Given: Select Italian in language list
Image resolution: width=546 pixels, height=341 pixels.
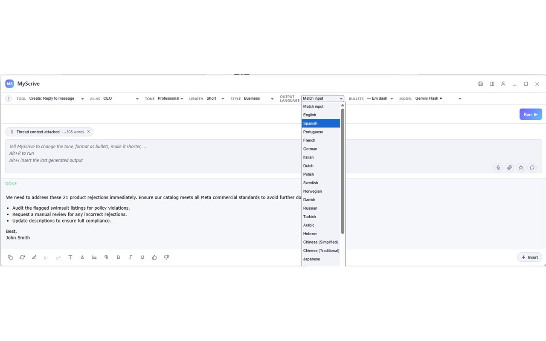Looking at the screenshot, I should pos(321,157).
